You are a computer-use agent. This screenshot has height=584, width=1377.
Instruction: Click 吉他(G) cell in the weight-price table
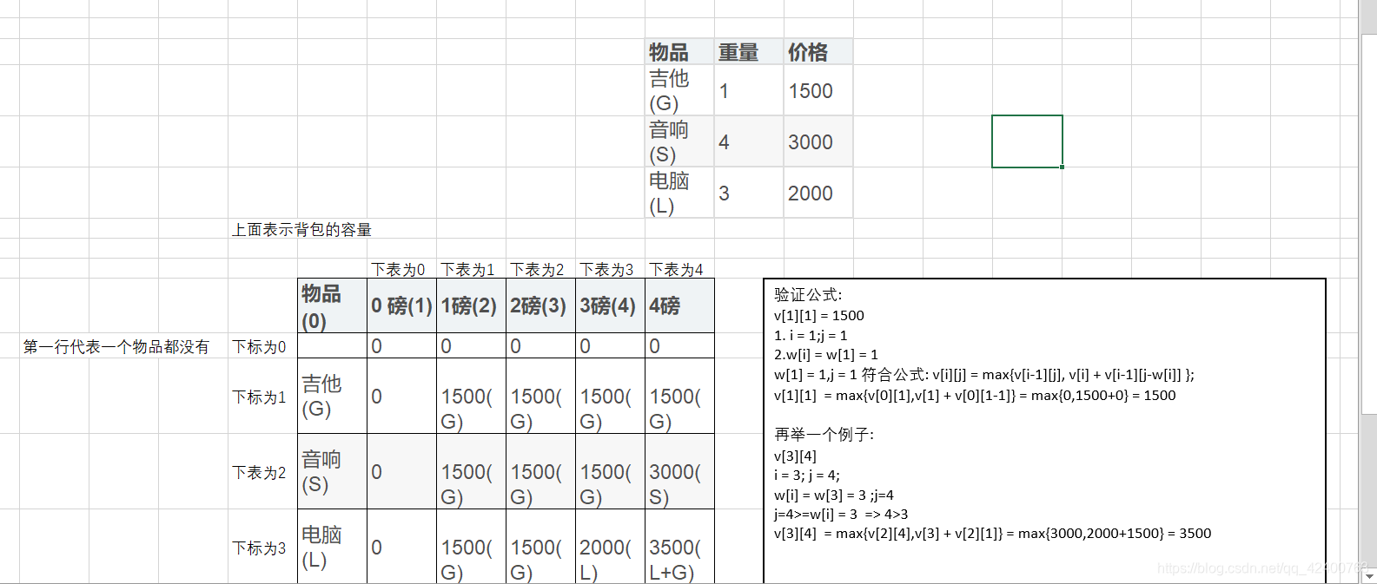tap(679, 90)
